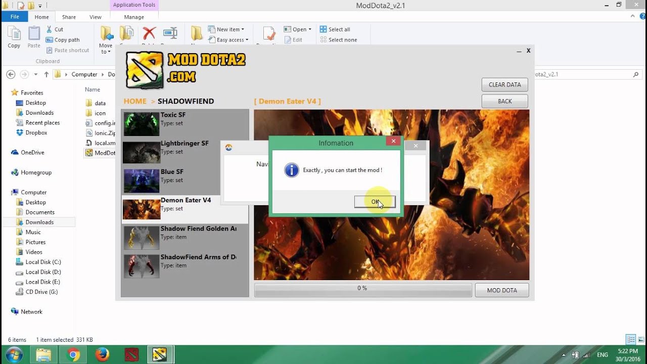Select Homegroup in the navigation pane
Image resolution: width=647 pixels, height=364 pixels.
tap(31, 172)
